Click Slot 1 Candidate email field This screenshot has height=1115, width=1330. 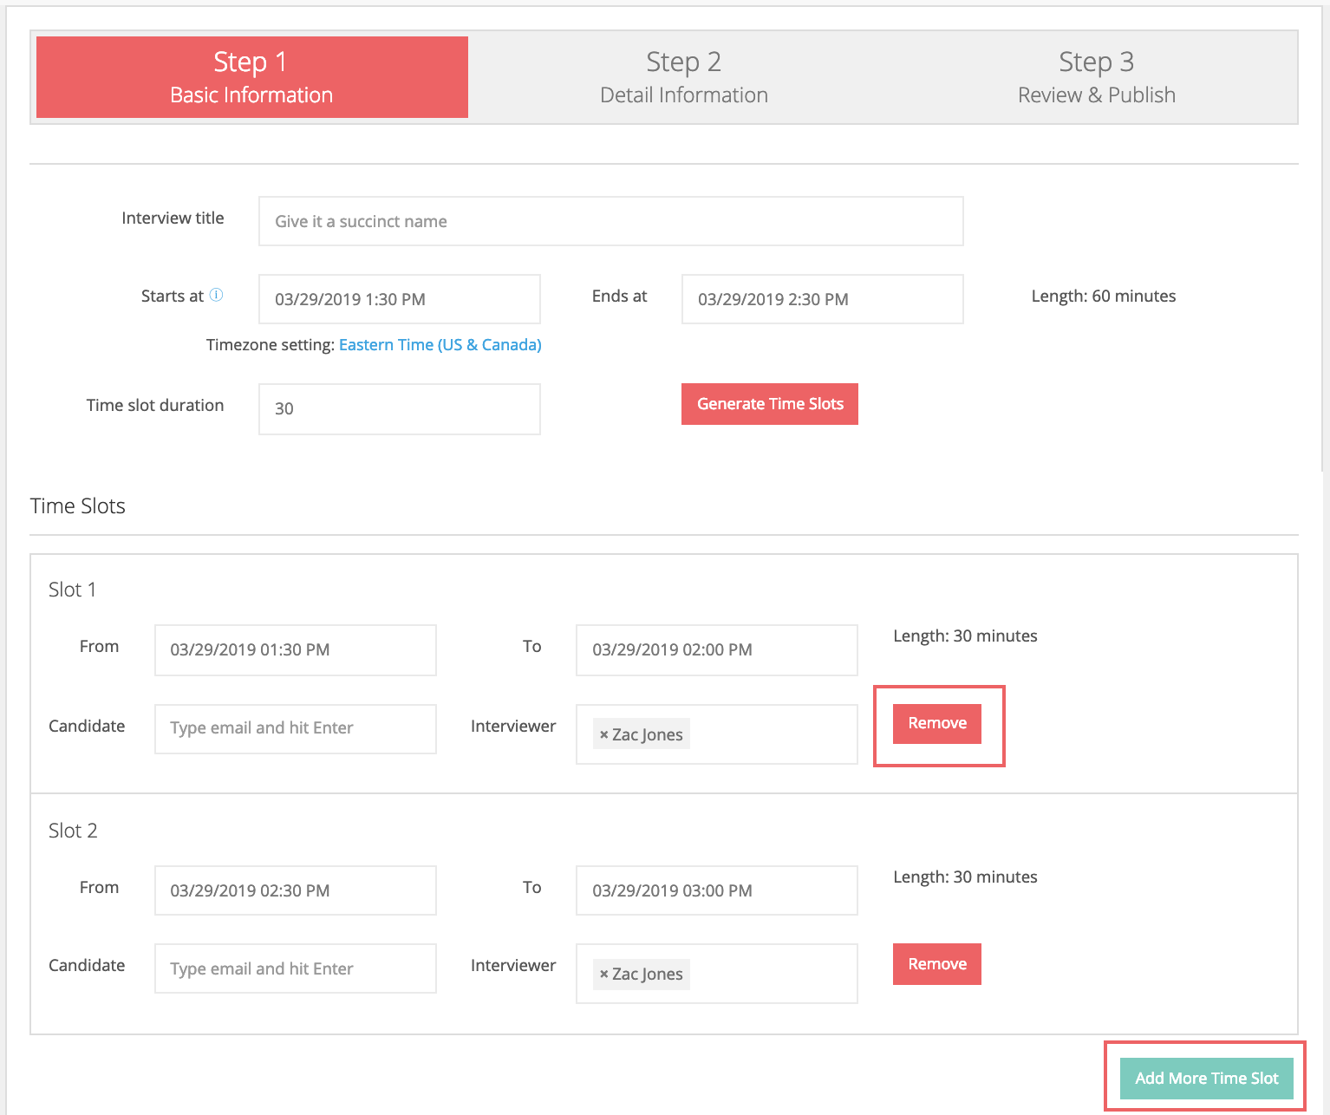(295, 728)
